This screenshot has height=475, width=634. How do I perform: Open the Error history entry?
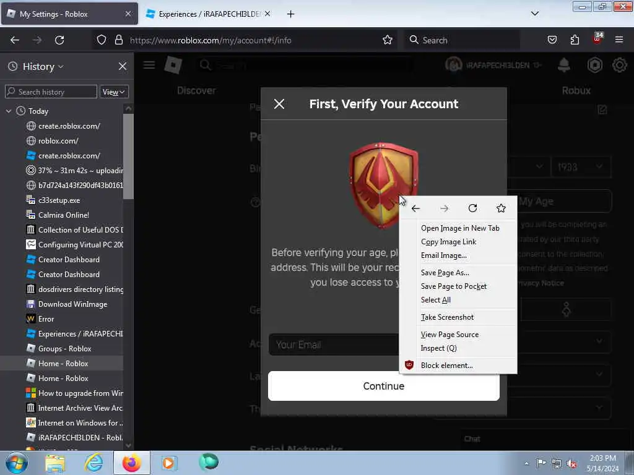click(x=46, y=319)
